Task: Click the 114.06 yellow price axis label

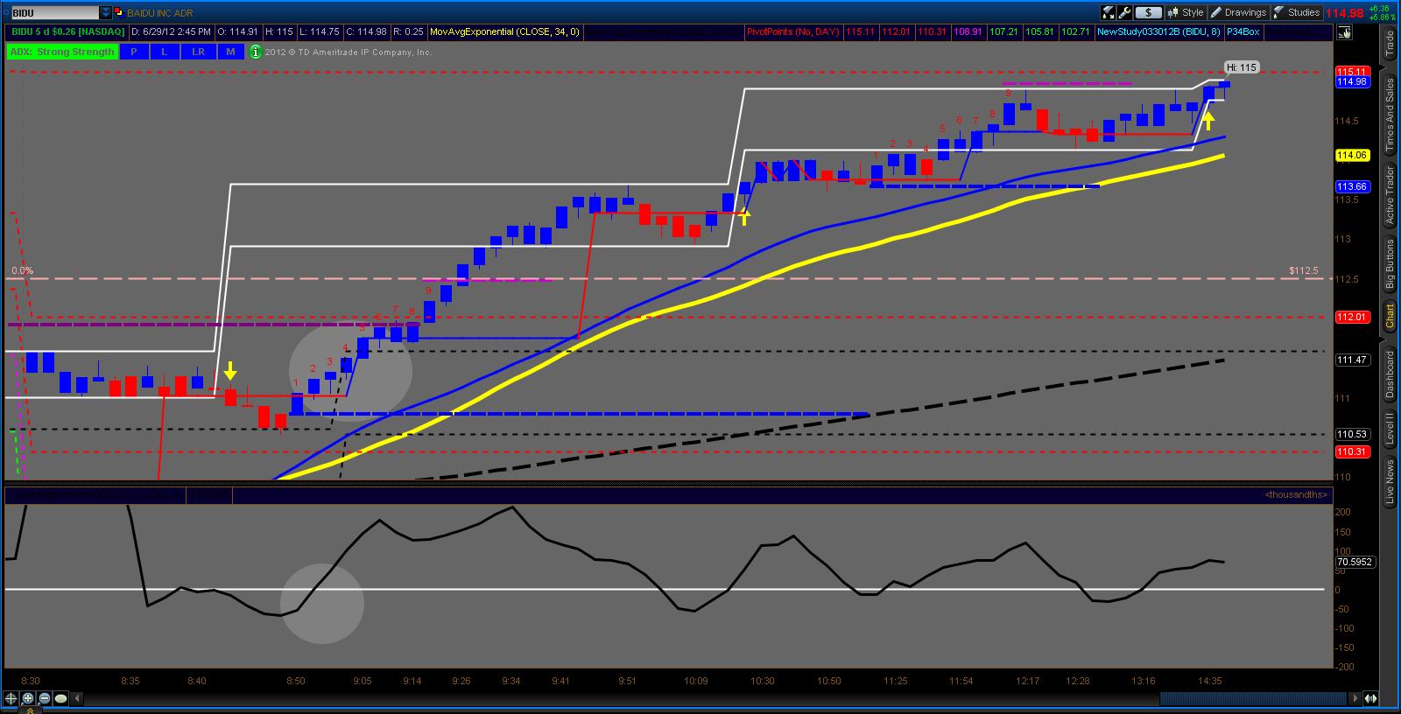Action: pos(1352,155)
